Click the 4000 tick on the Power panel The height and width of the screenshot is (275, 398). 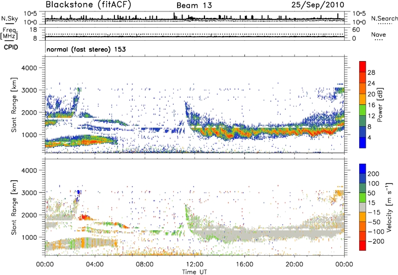coord(29,68)
